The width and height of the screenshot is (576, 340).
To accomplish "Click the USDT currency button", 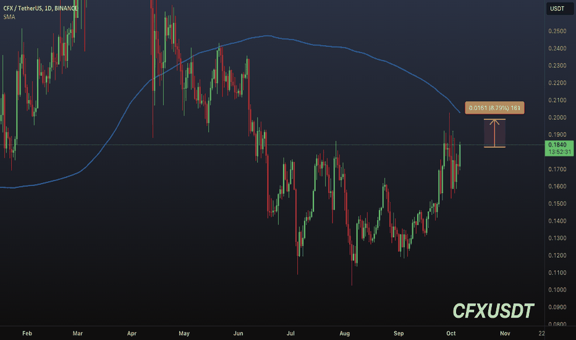I will [x=559, y=9].
